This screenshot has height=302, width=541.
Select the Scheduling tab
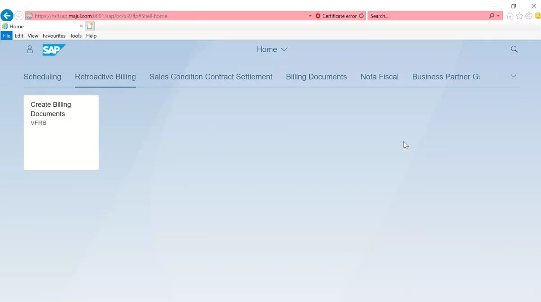(x=42, y=77)
